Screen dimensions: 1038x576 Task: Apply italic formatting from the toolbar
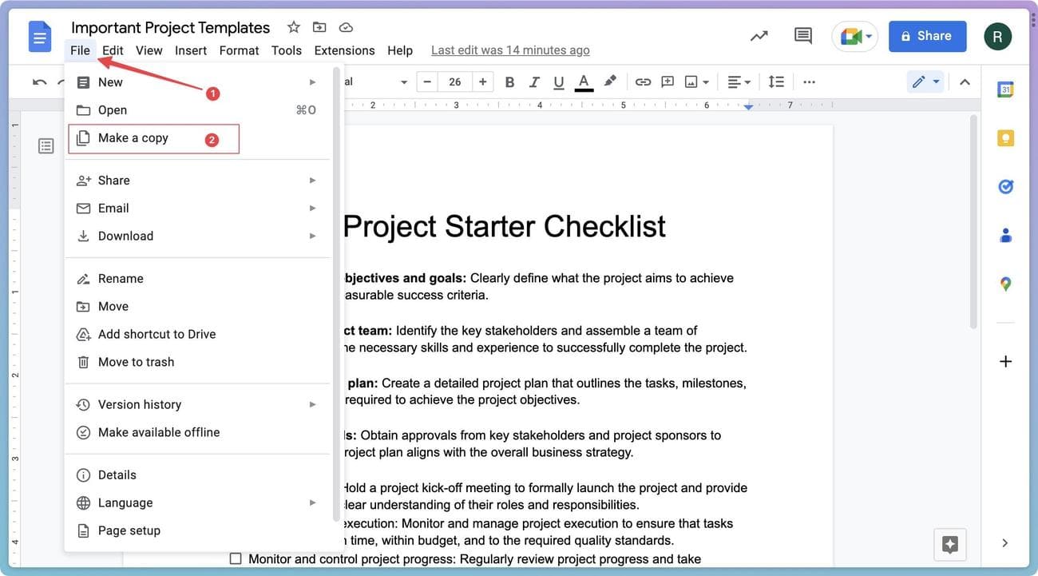(x=534, y=81)
